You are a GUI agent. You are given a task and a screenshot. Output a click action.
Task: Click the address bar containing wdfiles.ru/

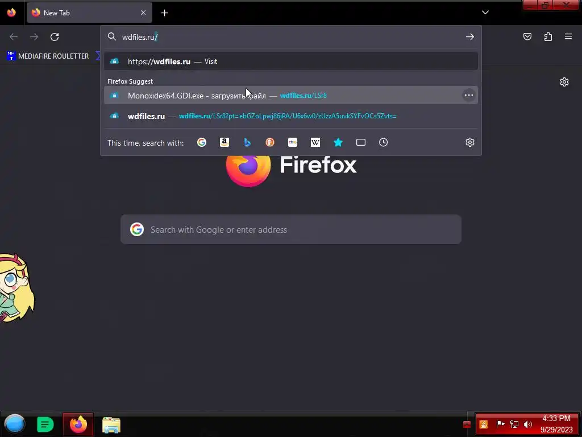tap(291, 37)
